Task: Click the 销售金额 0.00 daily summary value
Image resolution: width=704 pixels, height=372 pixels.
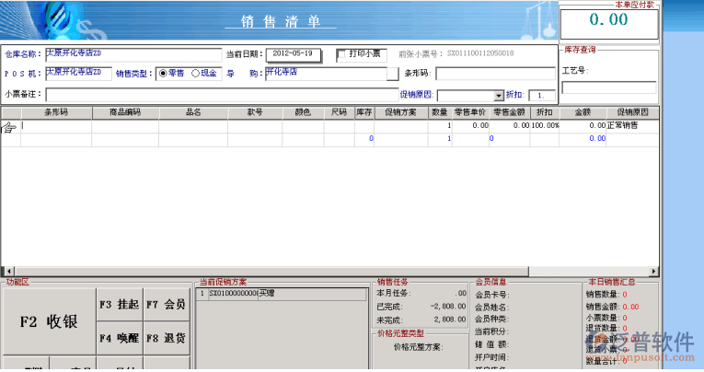Action: point(630,307)
